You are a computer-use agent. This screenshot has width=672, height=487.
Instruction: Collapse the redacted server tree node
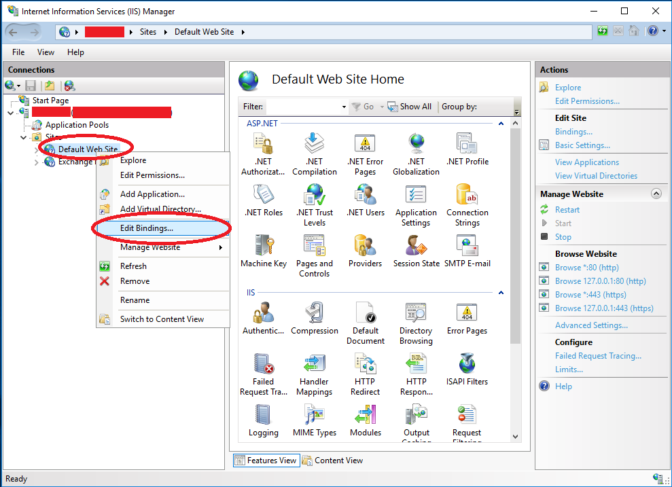(11, 113)
